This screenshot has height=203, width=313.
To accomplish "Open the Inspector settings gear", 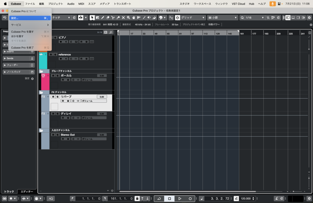I will click(32, 78).
